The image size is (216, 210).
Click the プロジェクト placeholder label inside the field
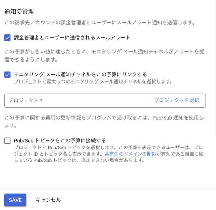[x=23, y=100]
